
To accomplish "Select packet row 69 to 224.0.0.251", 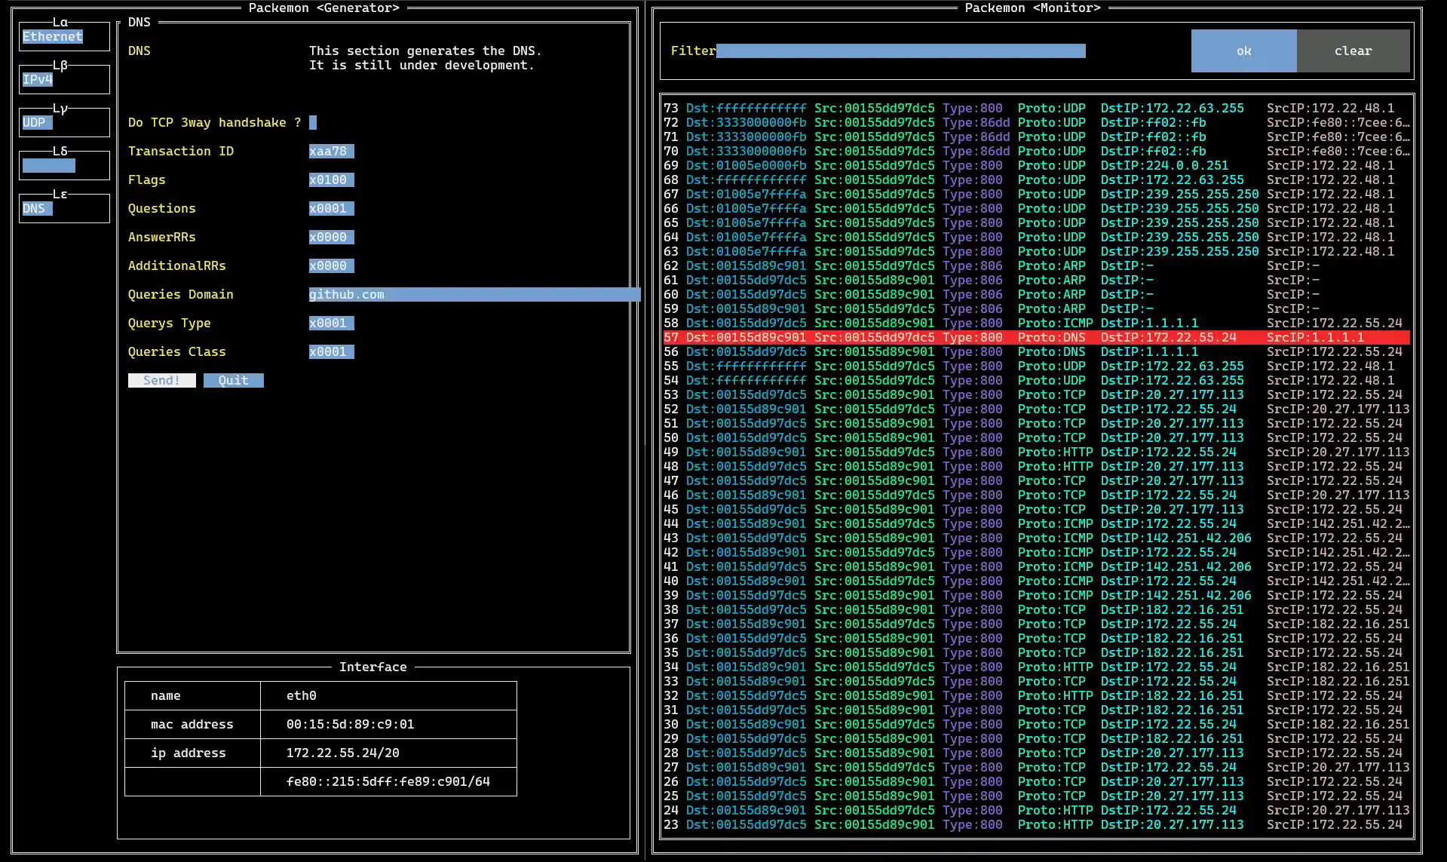I will click(x=1037, y=165).
